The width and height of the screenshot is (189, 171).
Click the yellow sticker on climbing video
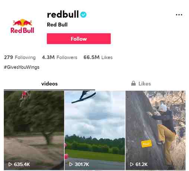click(147, 144)
